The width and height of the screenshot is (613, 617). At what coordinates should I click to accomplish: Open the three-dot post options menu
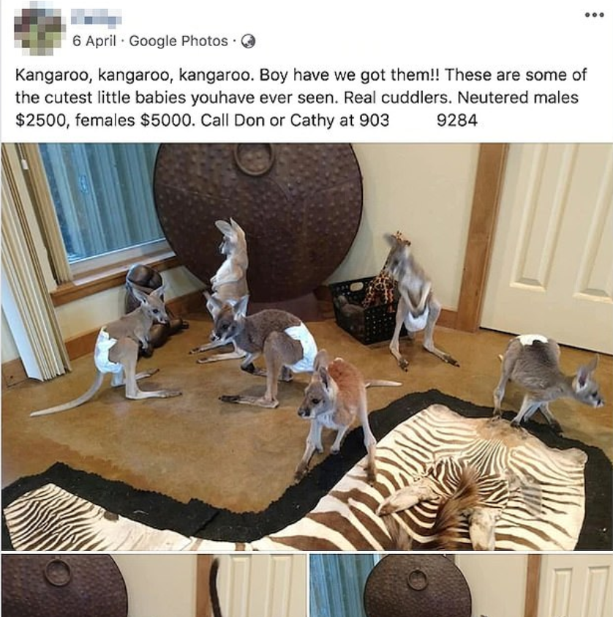pos(594,15)
